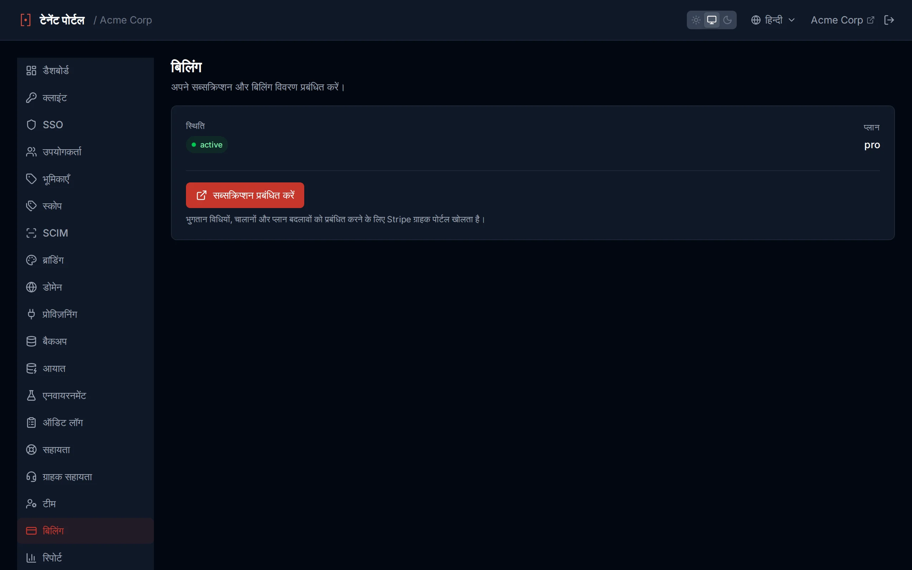The height and width of the screenshot is (570, 912).
Task: Click the Stripe ग्राहक पोर्टल description text
Action: (x=335, y=219)
